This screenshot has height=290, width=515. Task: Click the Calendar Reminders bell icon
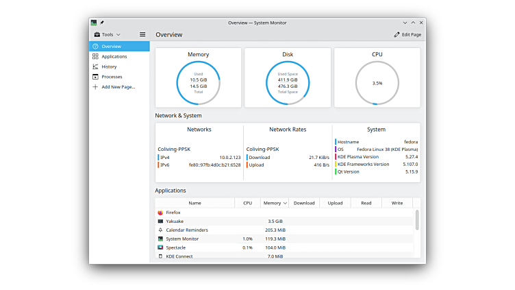coord(160,230)
